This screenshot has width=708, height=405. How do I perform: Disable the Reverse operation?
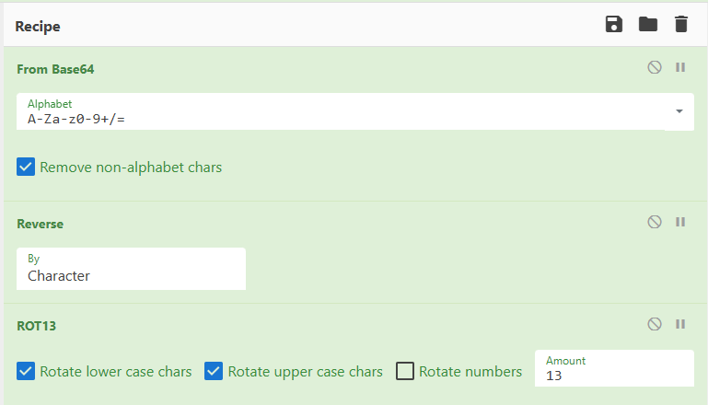tap(655, 223)
